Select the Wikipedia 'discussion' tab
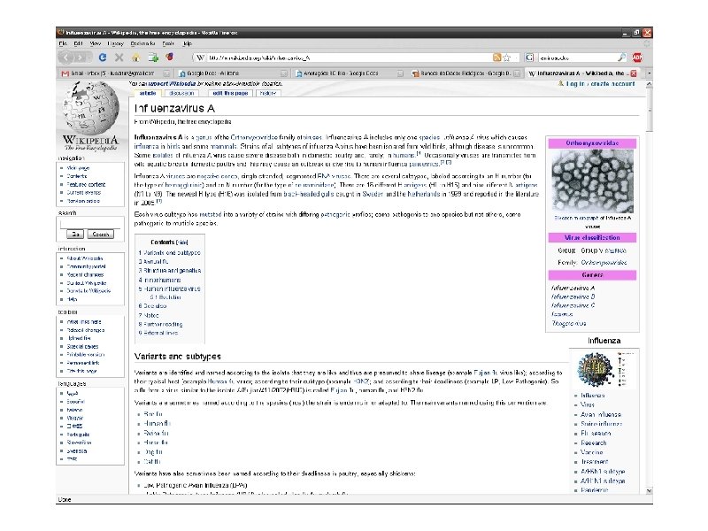The height and width of the screenshot is (531, 708). click(x=181, y=93)
